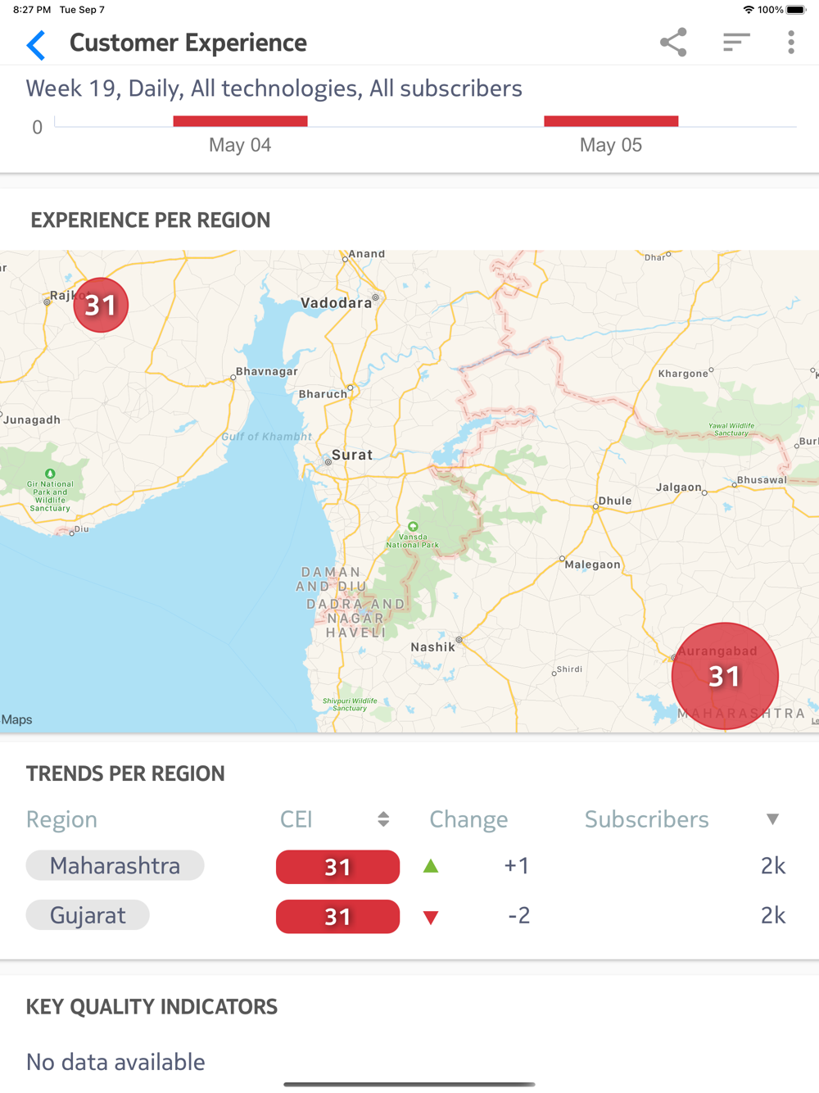Select the Gujarat region pill
The width and height of the screenshot is (819, 1093).
[88, 915]
